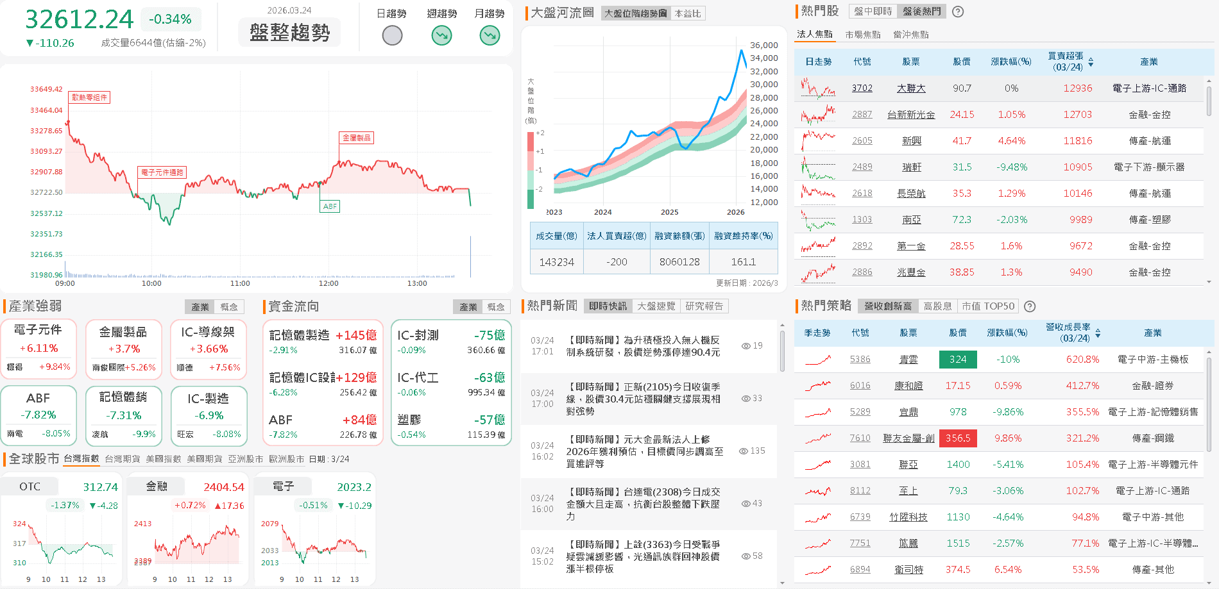Click the eye view-count icon on first news item
Screen dimensions: 1219x589
[745, 345]
